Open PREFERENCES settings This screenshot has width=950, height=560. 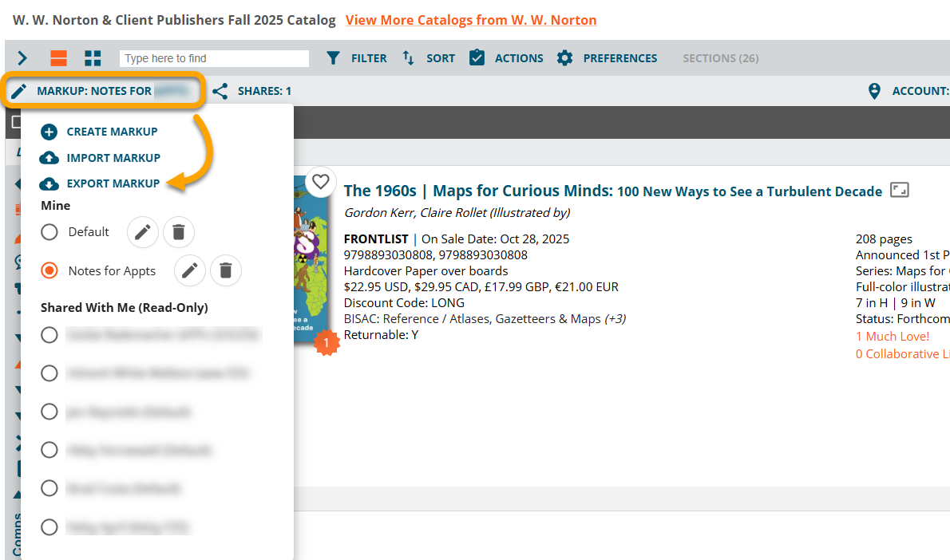click(619, 58)
